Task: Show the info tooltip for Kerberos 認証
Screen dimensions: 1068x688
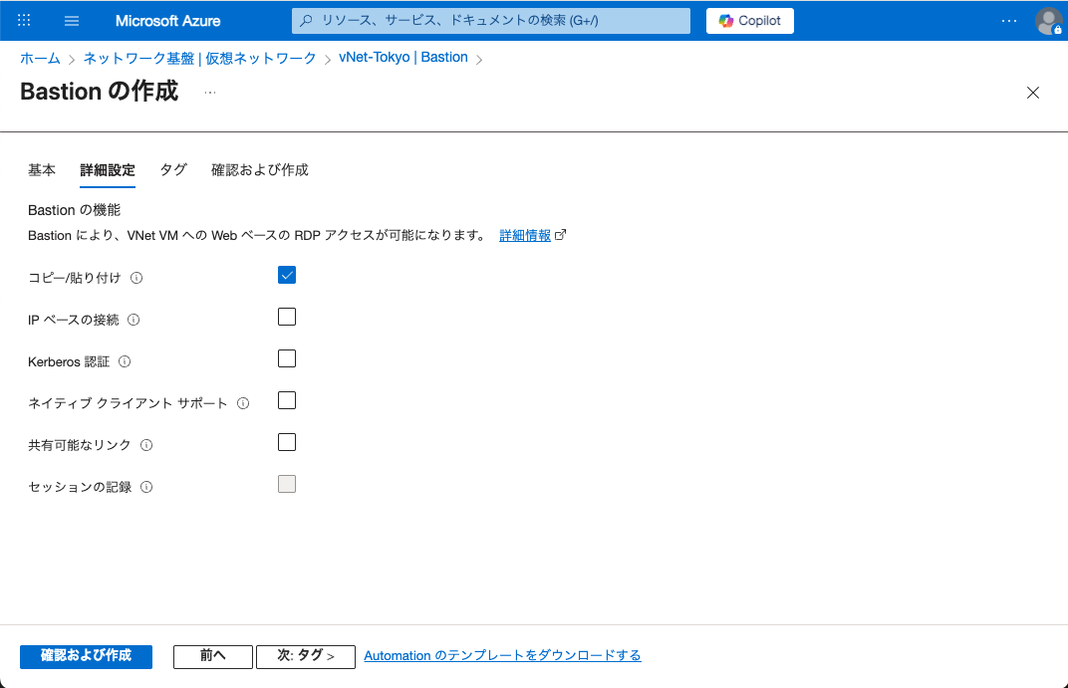Action: coord(124,361)
